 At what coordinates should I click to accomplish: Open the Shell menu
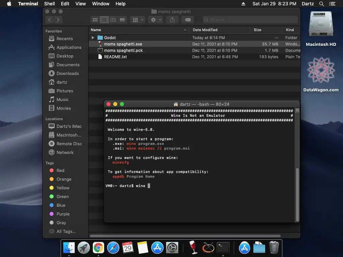[50, 4]
